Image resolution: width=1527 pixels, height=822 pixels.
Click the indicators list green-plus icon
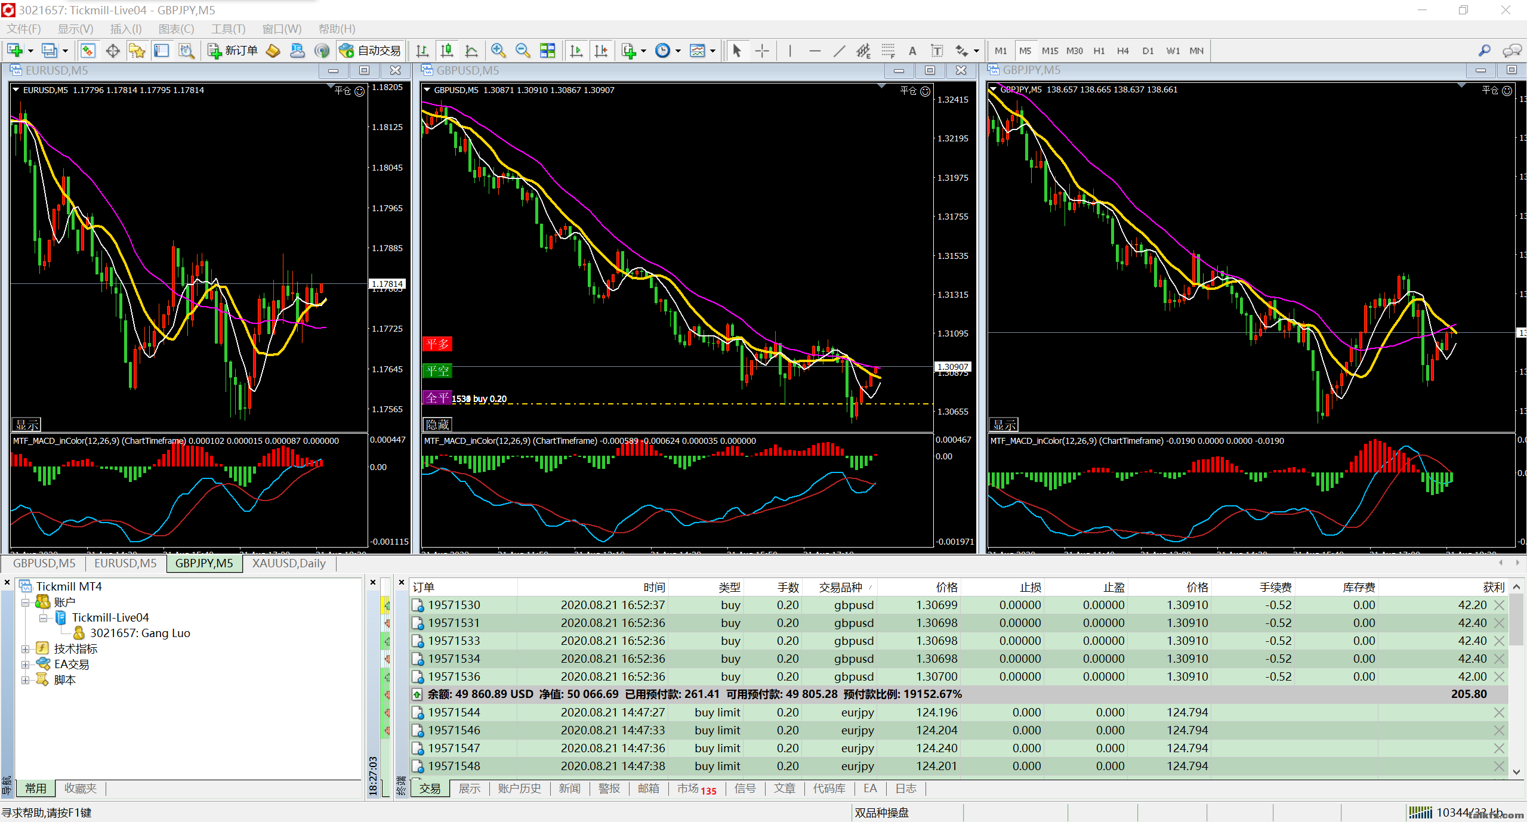click(x=628, y=51)
